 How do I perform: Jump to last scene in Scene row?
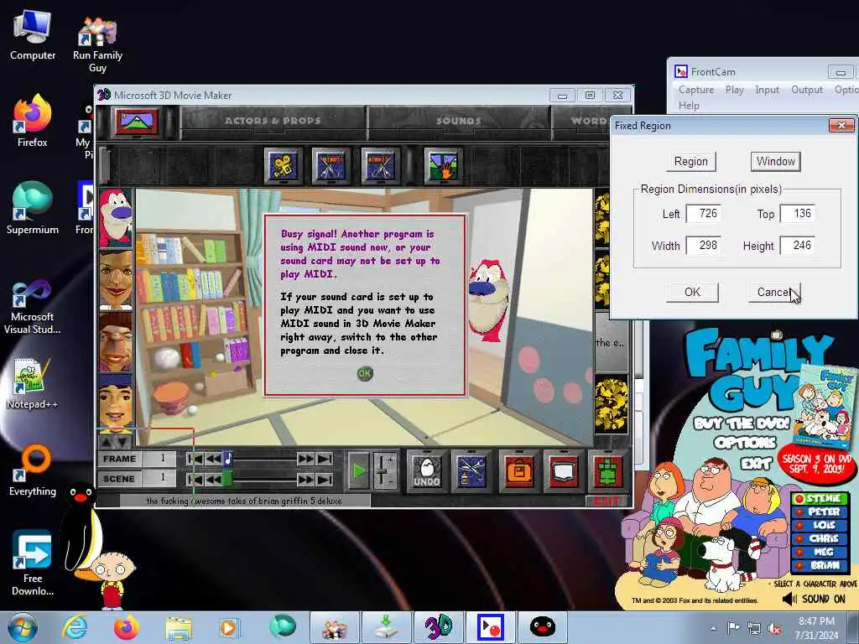(x=325, y=480)
